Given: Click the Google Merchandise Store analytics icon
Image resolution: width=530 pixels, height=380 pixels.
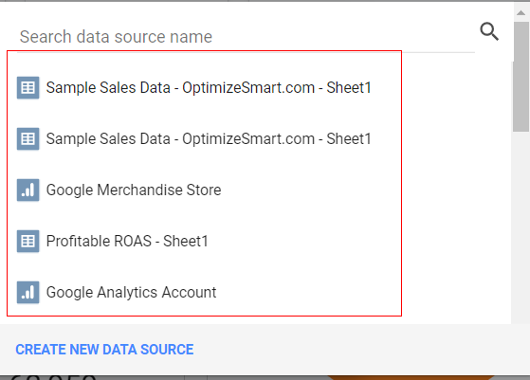Looking at the screenshot, I should [x=28, y=190].
